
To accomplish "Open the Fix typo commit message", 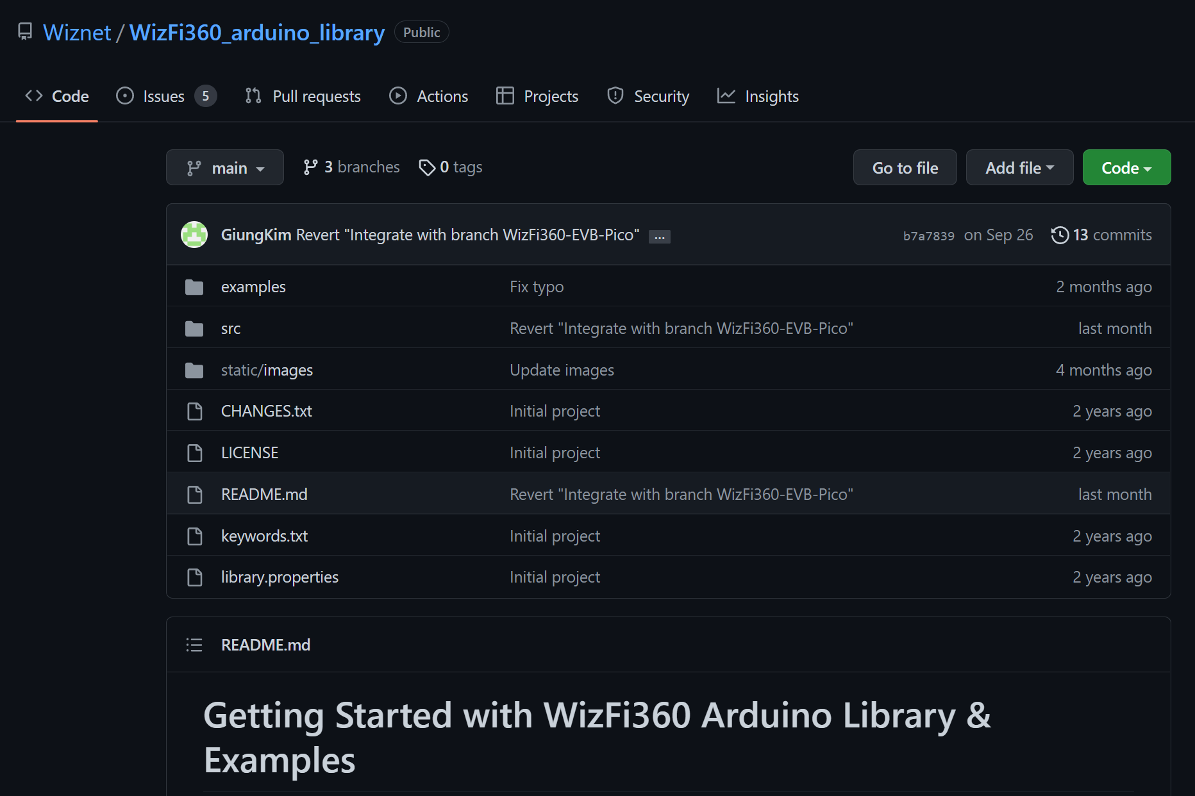I will tap(537, 287).
